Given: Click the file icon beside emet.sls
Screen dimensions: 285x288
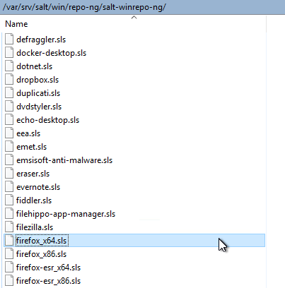Looking at the screenshot, I should tap(9, 146).
